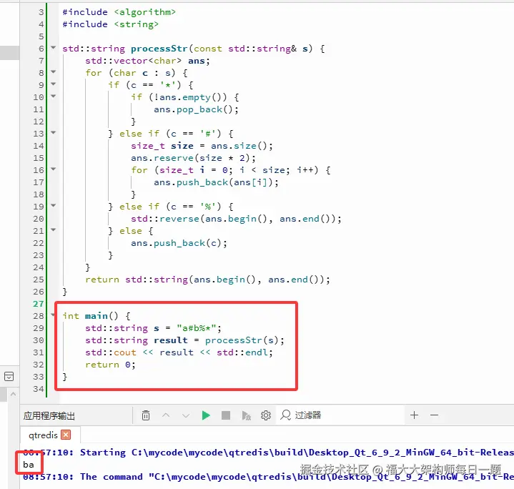Click ans.reserve(size * 2) statement
Screen dimensions: 514x489
point(193,158)
